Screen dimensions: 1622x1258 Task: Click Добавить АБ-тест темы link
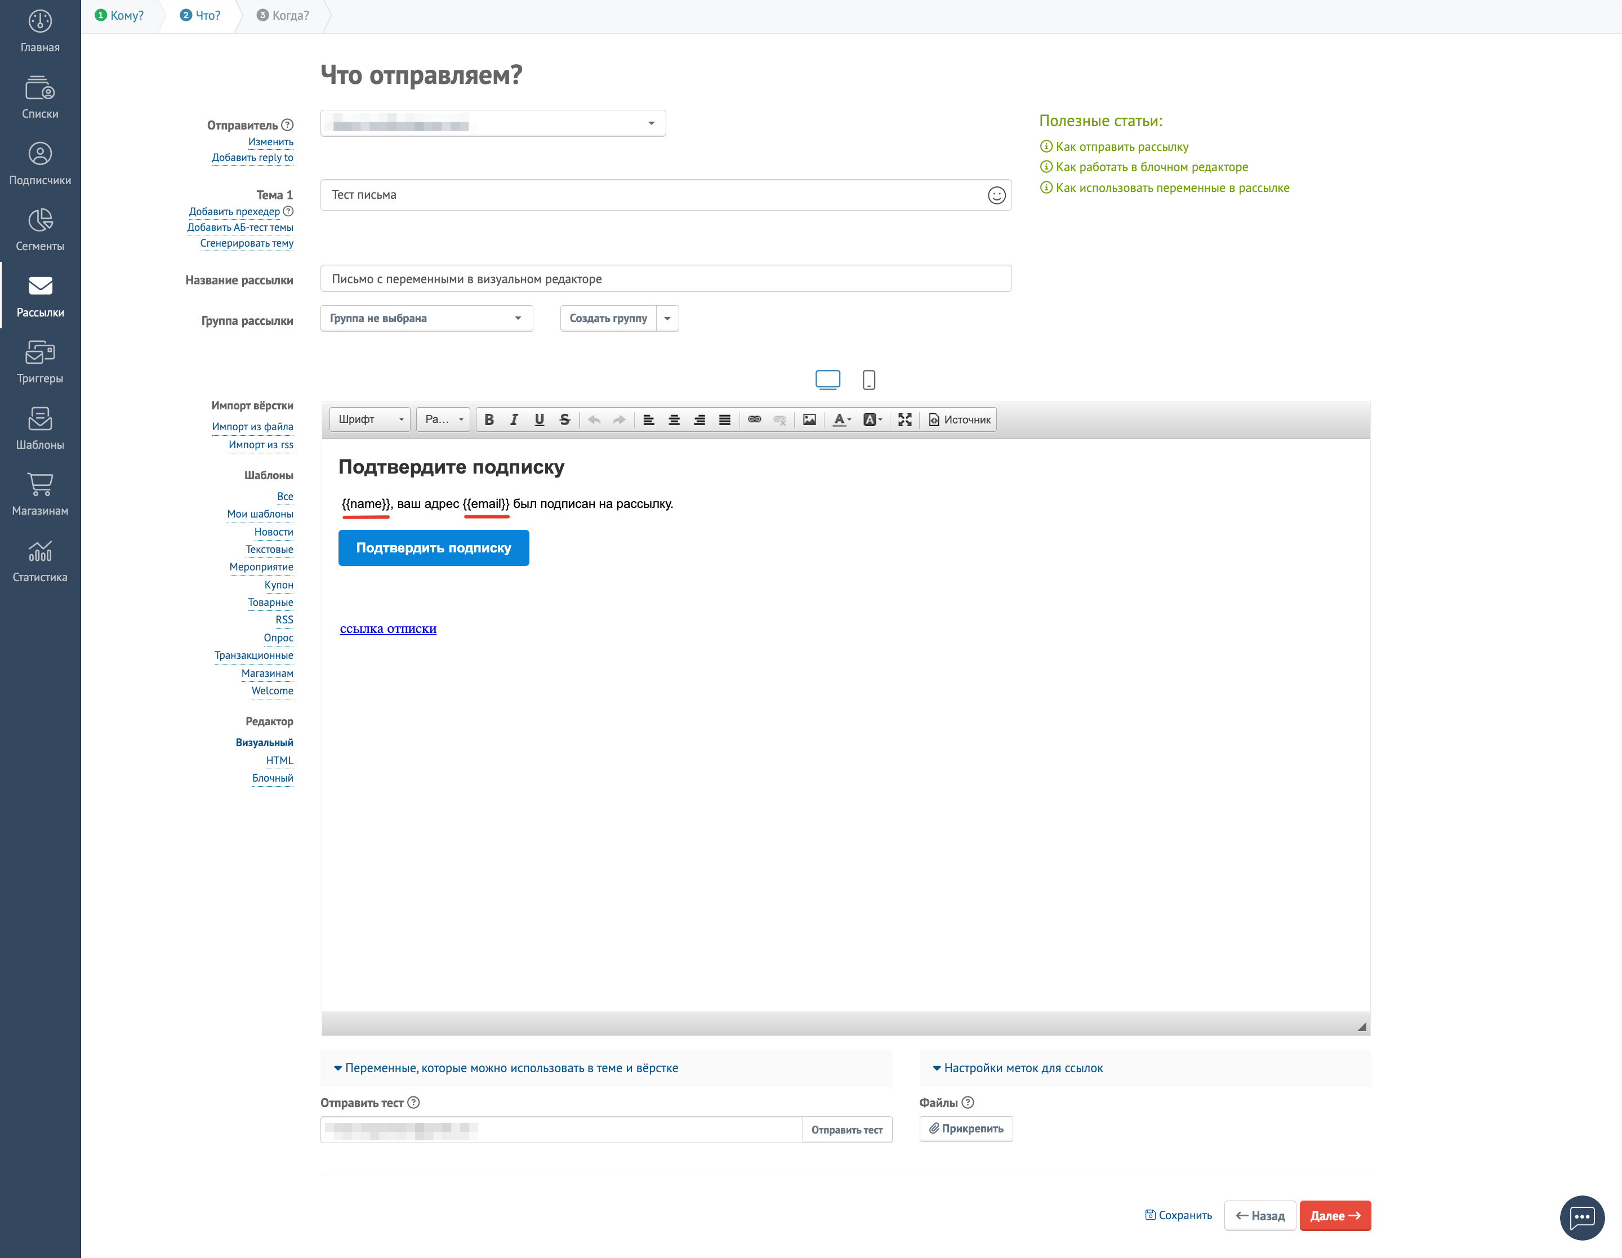240,227
